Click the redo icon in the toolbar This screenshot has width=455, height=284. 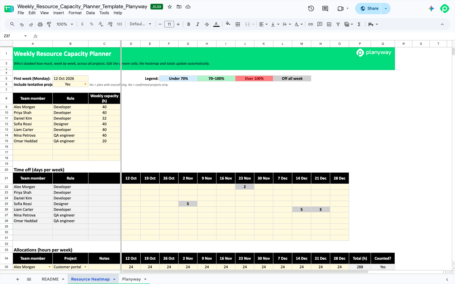click(x=31, y=24)
